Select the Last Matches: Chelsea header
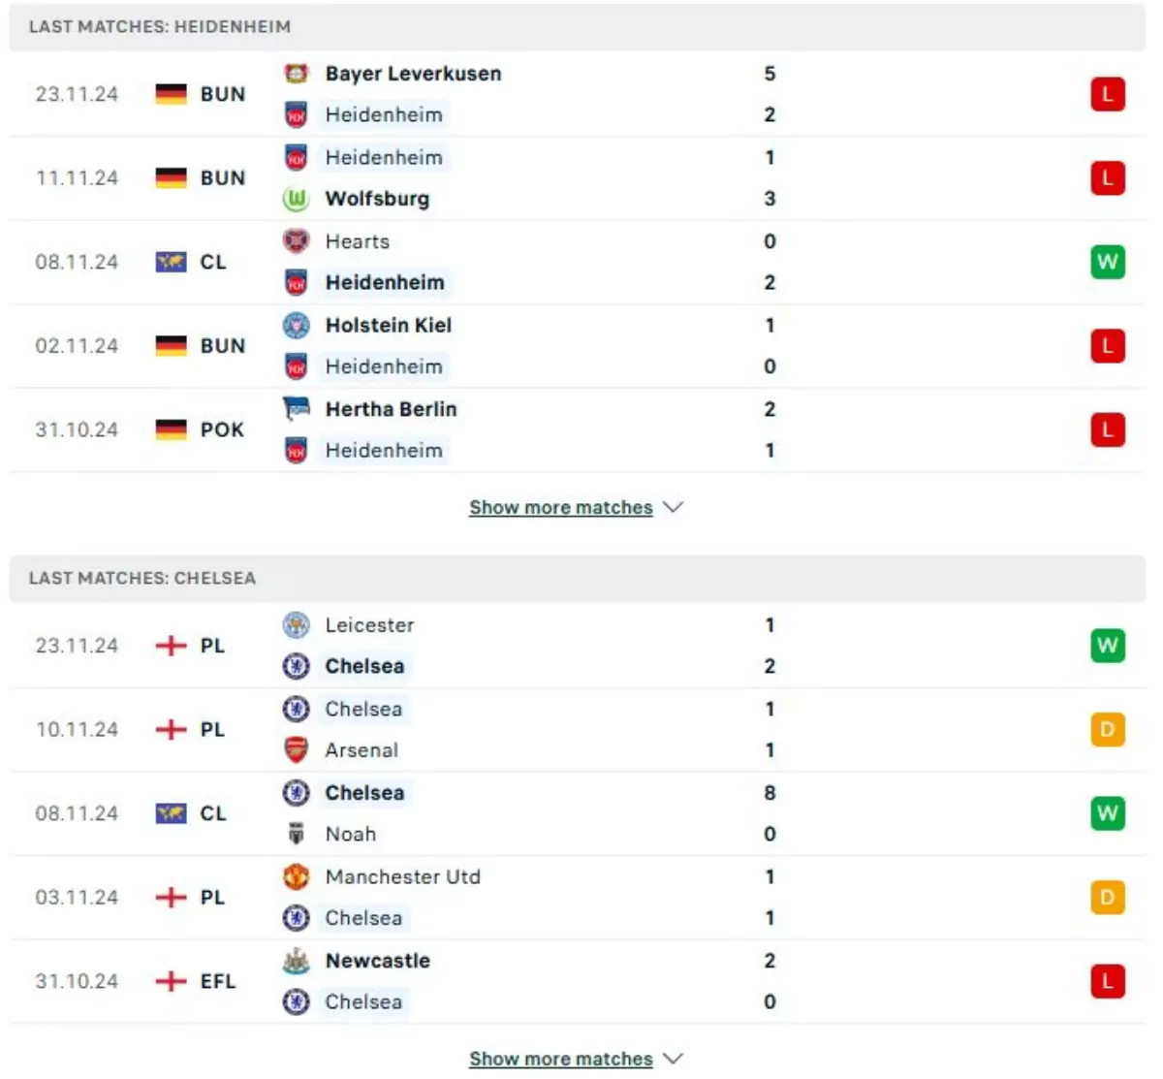 [x=142, y=579]
